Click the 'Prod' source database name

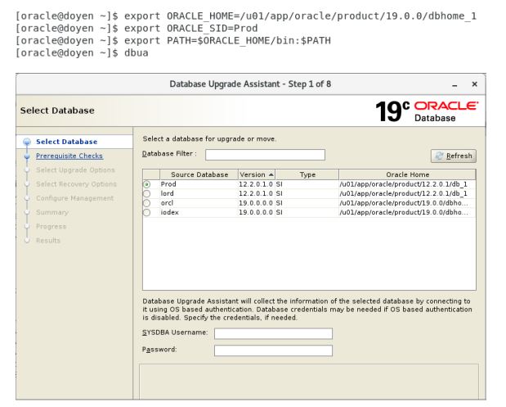pos(168,184)
